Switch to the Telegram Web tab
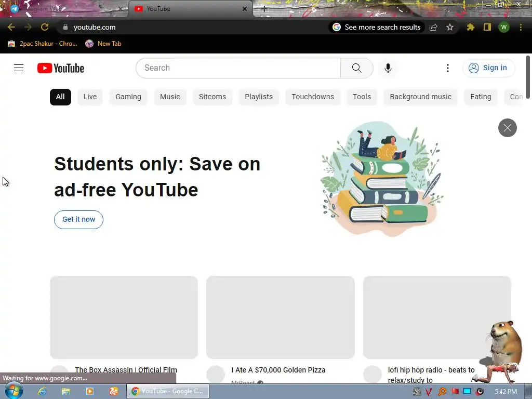Screen dimensions: 532x399 64,9
